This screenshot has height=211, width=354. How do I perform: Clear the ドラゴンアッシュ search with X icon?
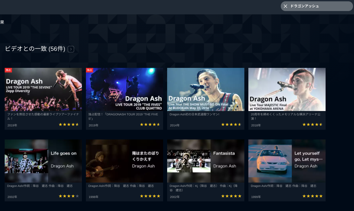[x=285, y=6]
